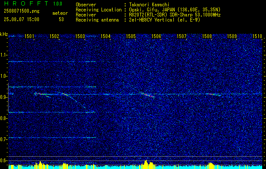The width and height of the screenshot is (266, 169).
Task: Click the 1502 time marker
Action: point(55,36)
